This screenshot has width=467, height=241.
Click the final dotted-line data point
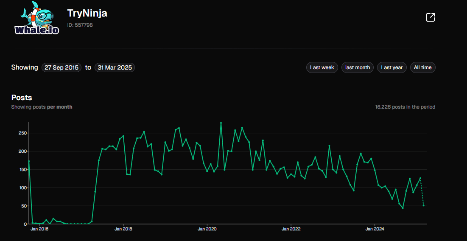pos(423,205)
